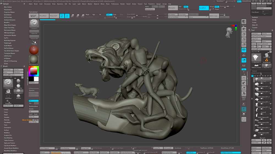Viewport: 275px width, 154px height.
Task: Click the Persp icon in right shelf
Action: pos(244,50)
